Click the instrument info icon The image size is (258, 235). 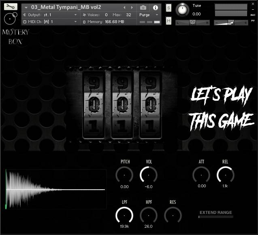[155, 7]
